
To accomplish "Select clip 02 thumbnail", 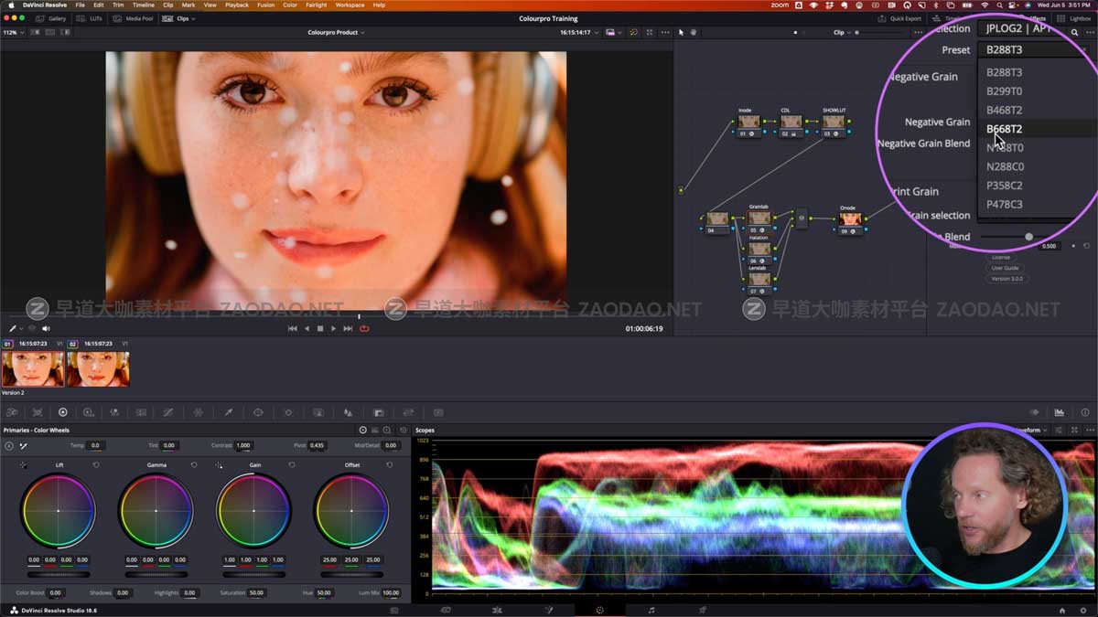I will coord(98,369).
